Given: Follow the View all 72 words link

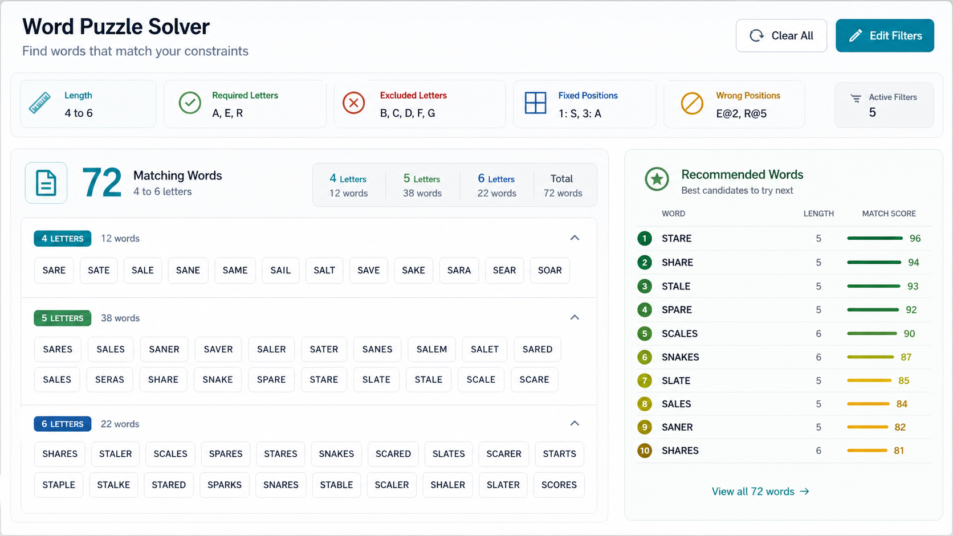Looking at the screenshot, I should [x=760, y=492].
